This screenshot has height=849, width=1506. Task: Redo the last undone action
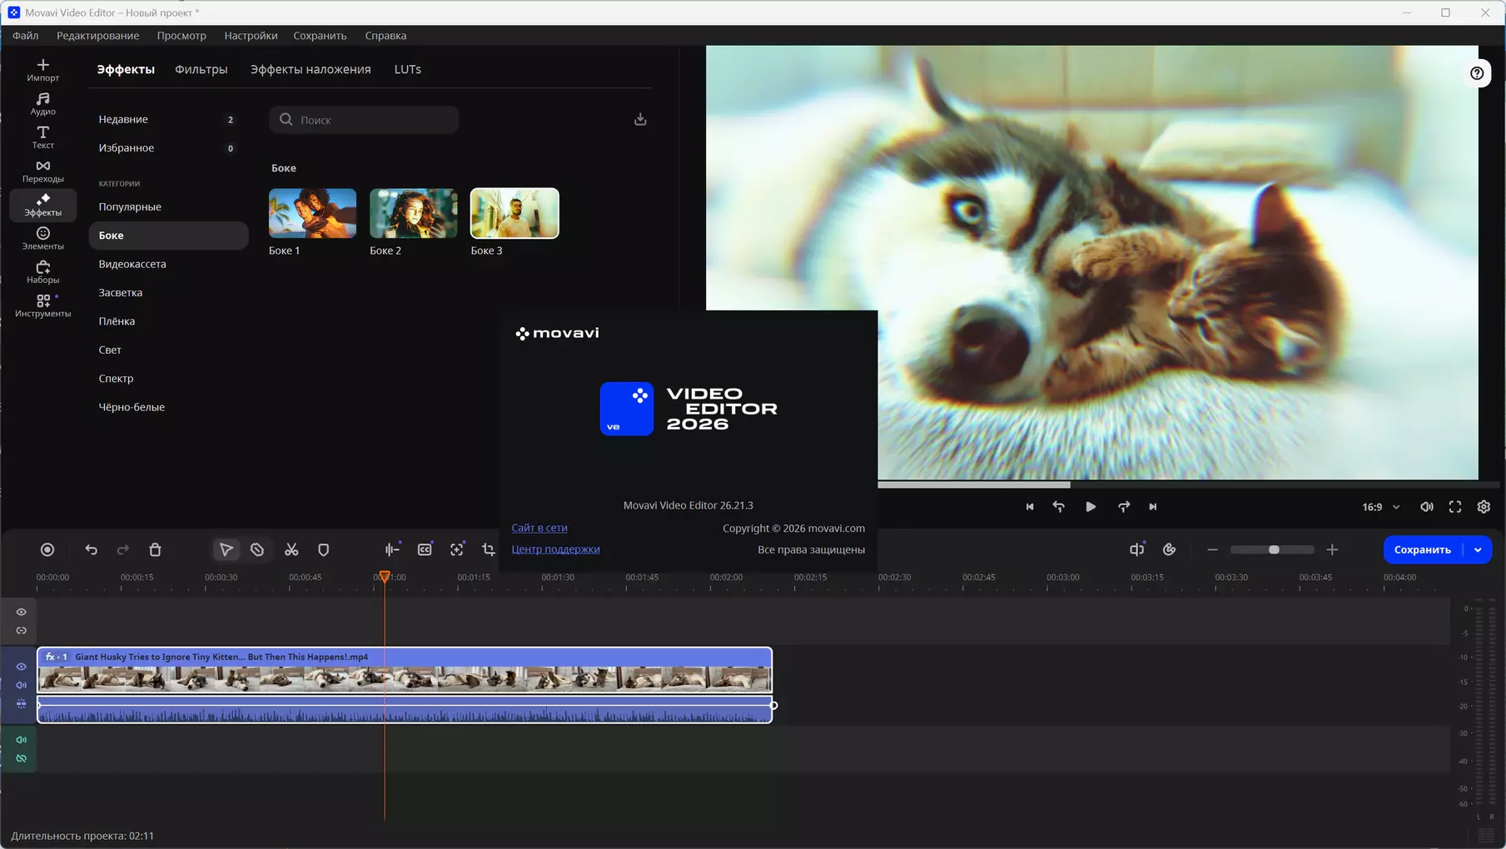coord(123,549)
